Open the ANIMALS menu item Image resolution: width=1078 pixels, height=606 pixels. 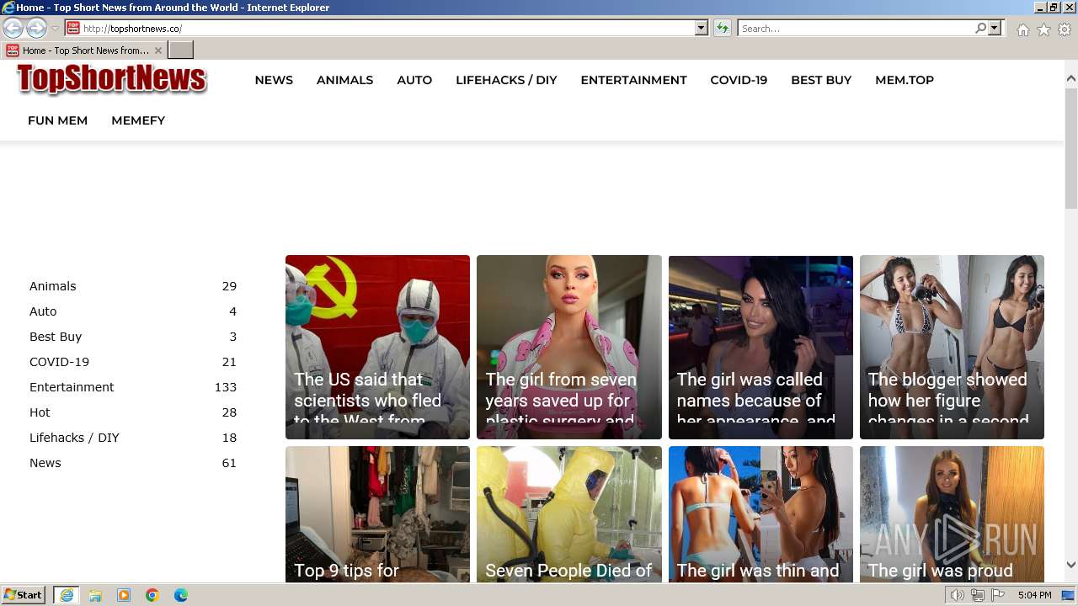coord(344,80)
